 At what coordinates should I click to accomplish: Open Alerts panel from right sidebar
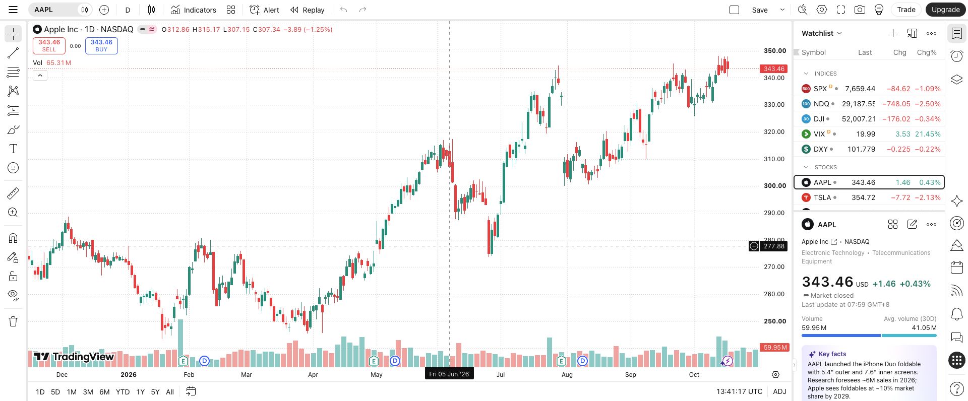956,56
